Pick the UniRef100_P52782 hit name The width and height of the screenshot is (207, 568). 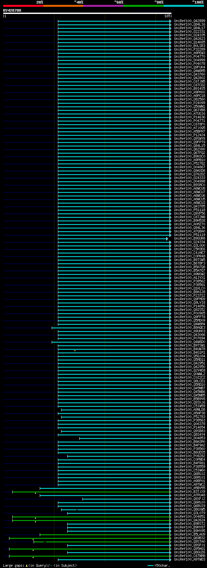pos(190,164)
